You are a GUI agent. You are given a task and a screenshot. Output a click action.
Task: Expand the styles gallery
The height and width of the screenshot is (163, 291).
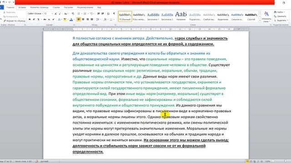pos(260,20)
